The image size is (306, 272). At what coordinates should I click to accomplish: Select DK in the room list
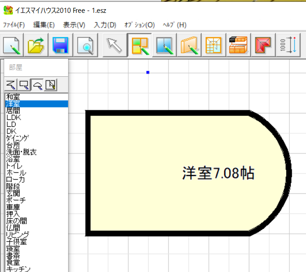coord(36,131)
